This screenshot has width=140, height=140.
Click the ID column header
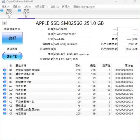[11, 66]
